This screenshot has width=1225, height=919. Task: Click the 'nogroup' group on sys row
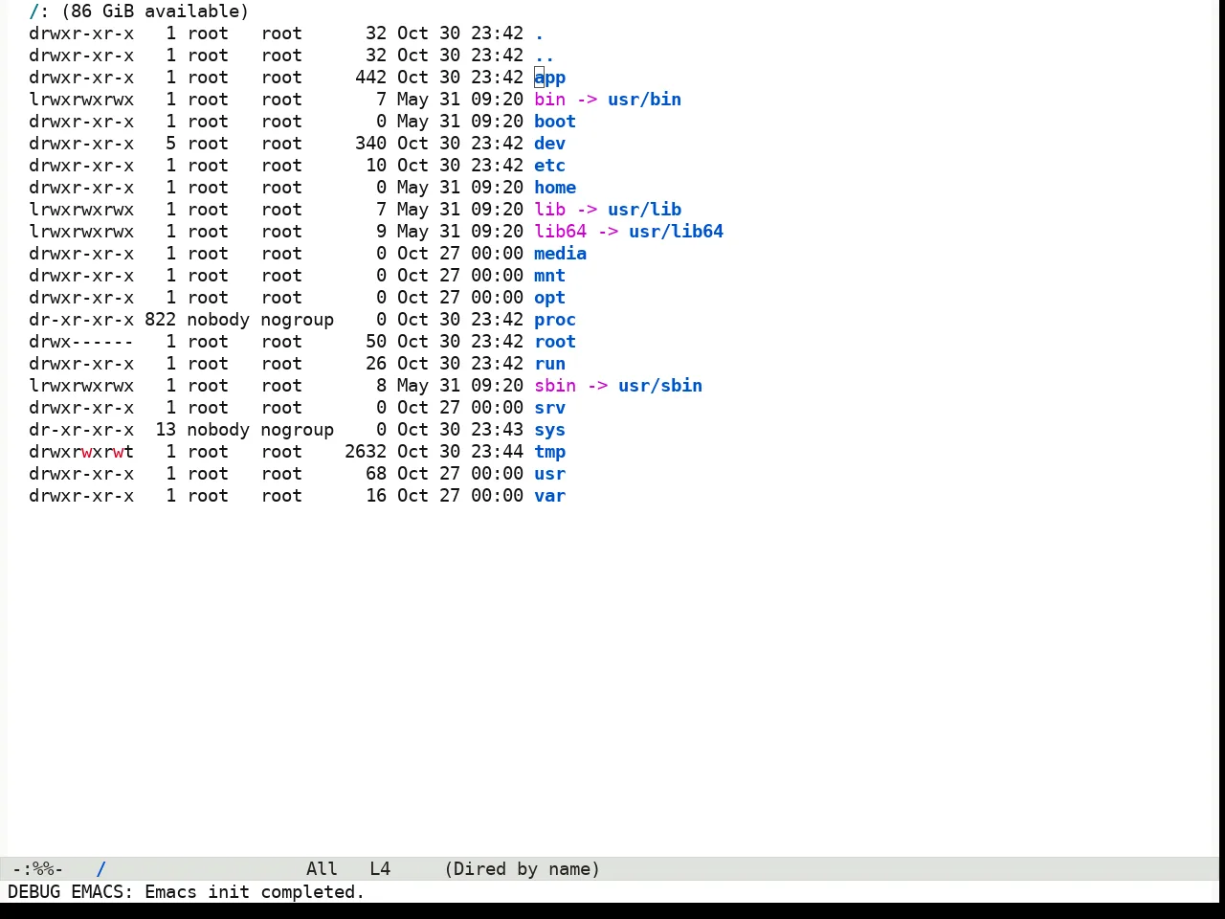coord(298,430)
